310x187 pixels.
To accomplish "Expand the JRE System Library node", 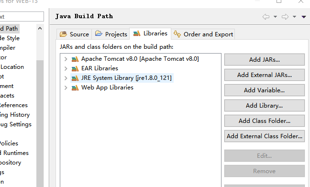I will point(66,78).
